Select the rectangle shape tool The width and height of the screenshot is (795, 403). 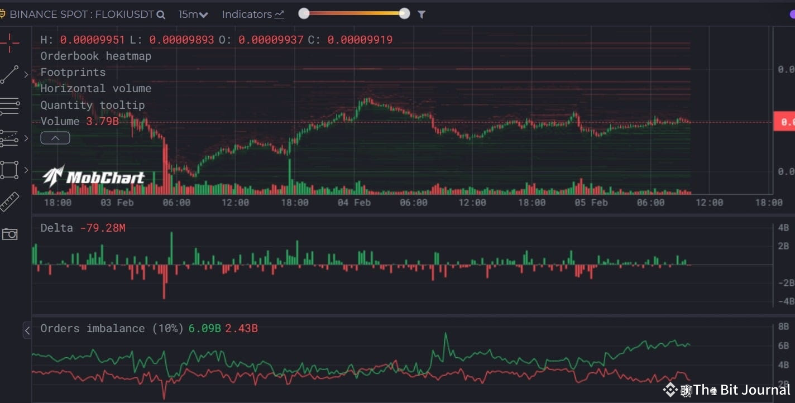(9, 170)
